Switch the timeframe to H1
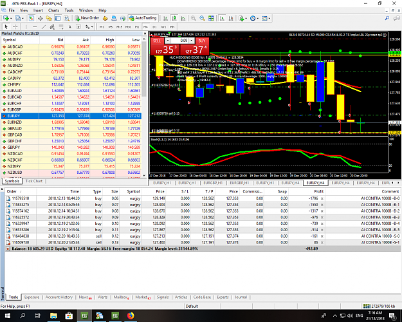This screenshot has height=322, width=402. [x=137, y=26]
